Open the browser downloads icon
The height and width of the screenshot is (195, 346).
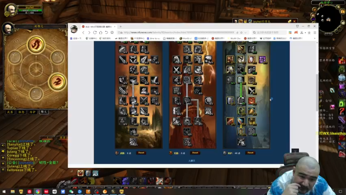[x=309, y=32]
